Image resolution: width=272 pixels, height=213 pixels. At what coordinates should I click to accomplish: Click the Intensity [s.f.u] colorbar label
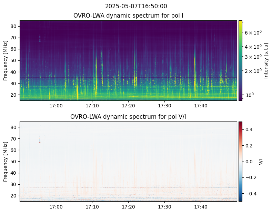click(266, 60)
